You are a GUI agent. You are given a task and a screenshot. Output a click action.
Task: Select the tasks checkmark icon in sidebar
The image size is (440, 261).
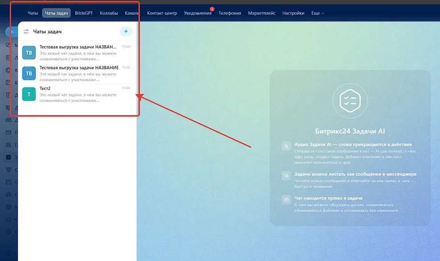8,157
